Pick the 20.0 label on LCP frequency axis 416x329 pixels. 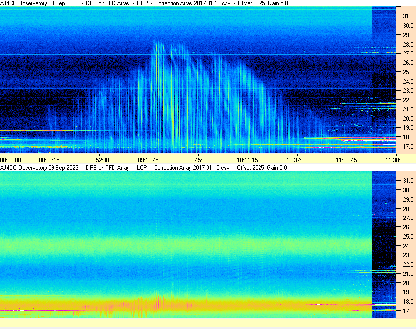click(x=408, y=283)
